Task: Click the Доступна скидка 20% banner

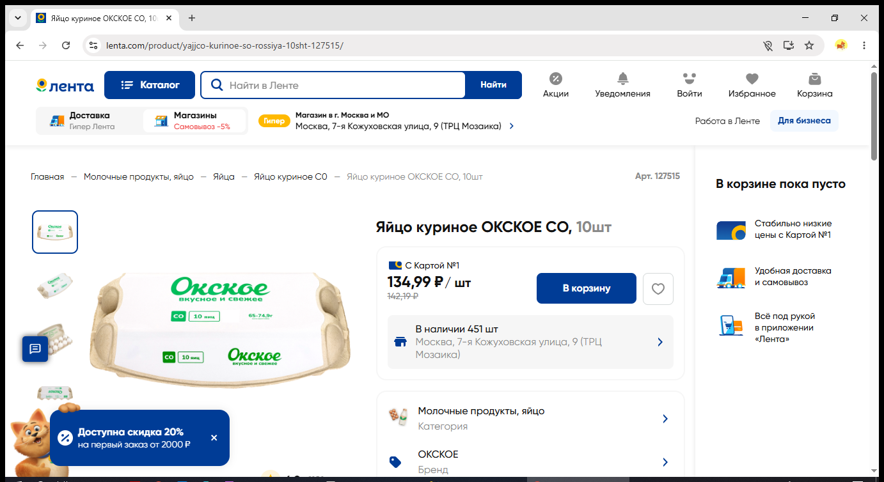Action: coord(139,438)
